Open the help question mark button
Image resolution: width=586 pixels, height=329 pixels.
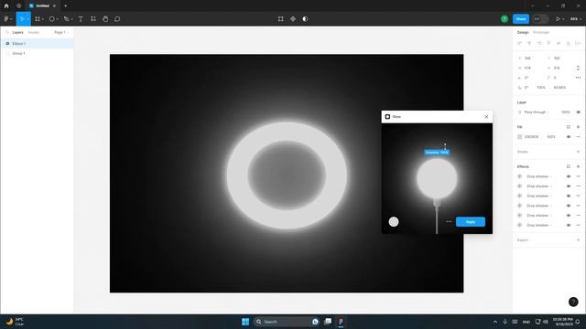(573, 302)
